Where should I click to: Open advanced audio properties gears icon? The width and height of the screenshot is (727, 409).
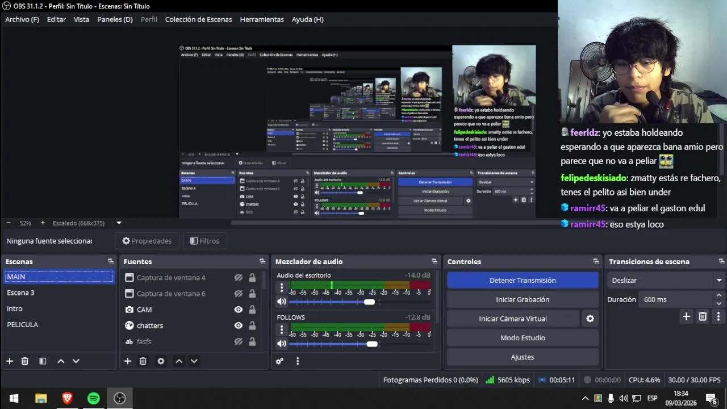279,361
